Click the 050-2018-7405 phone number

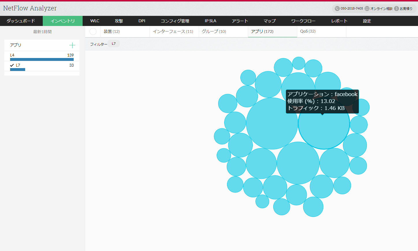(352, 9)
